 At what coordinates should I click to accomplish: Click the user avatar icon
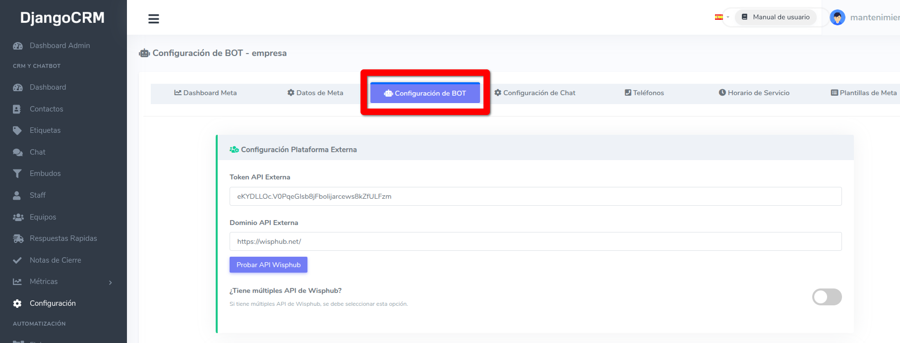click(838, 17)
